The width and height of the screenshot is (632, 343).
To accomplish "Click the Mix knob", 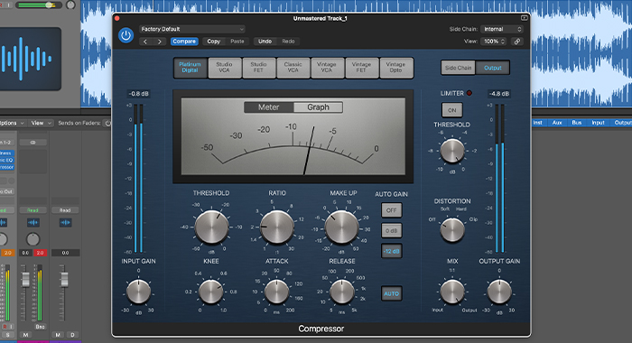I will point(452,292).
